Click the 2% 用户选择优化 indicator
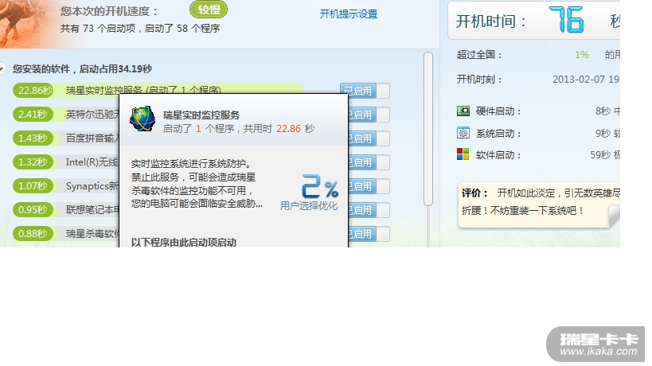This screenshot has height=366, width=652. pos(309,193)
